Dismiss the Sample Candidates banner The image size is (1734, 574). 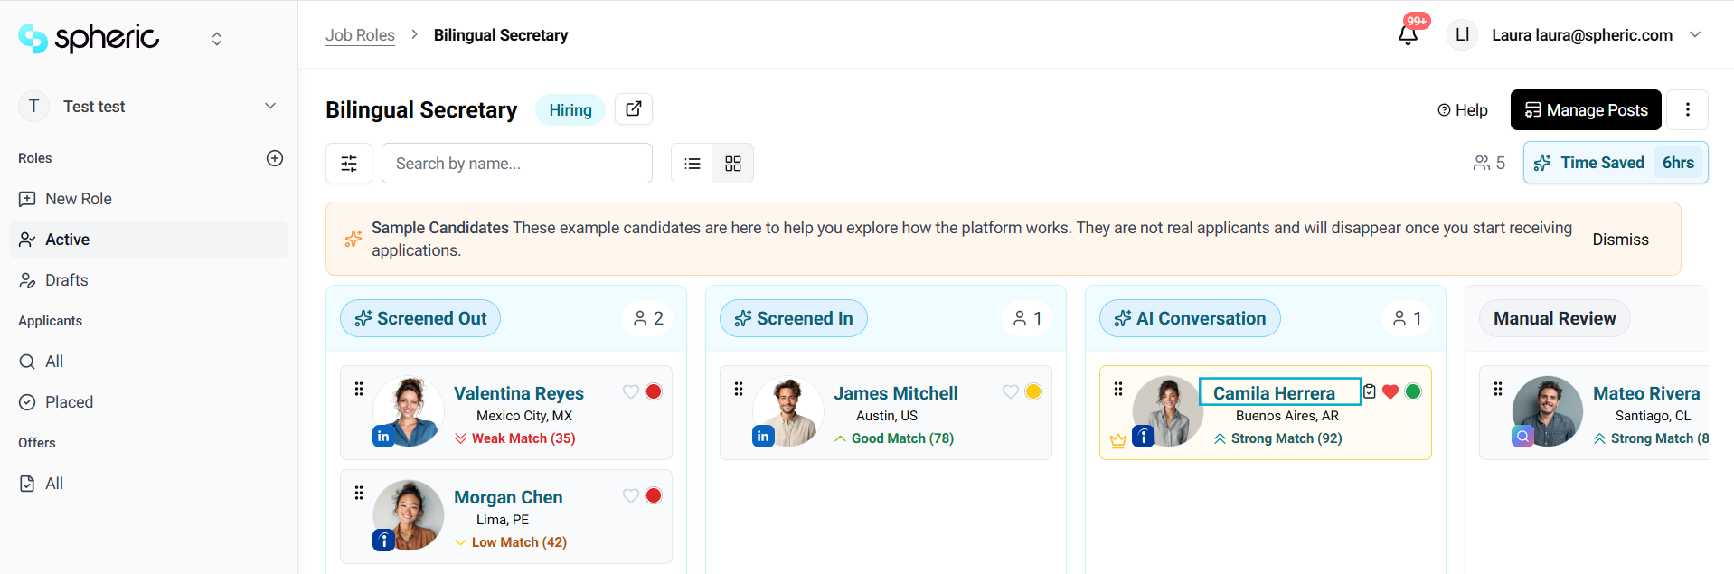[1620, 240]
